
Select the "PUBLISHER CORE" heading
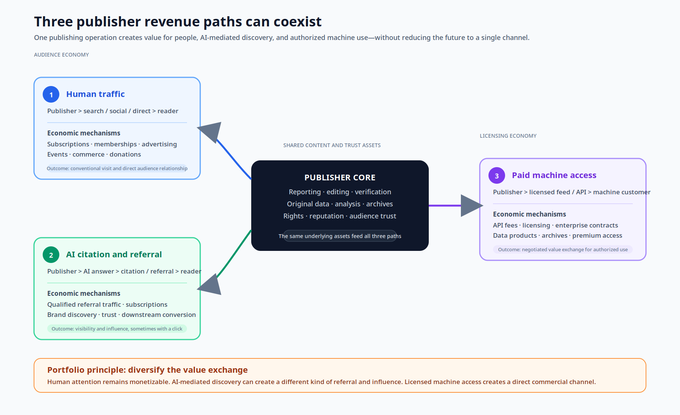pos(340,178)
